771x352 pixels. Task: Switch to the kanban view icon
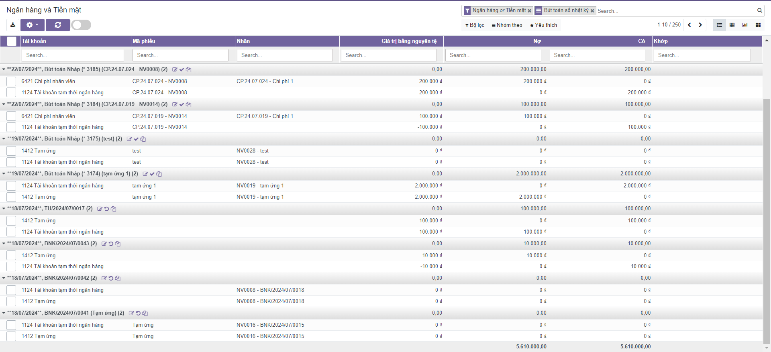(x=758, y=25)
